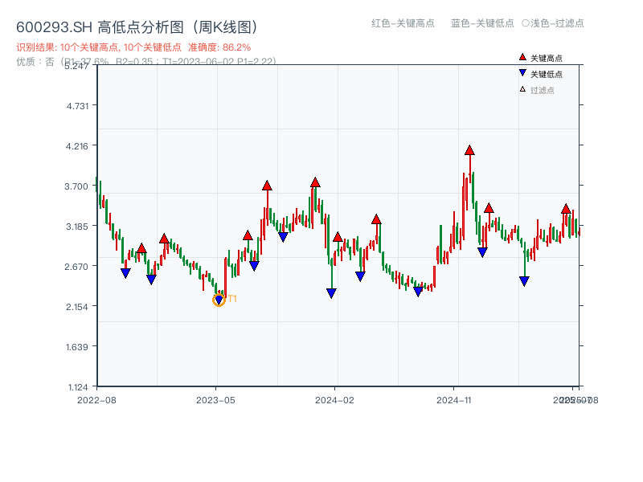Click the 识别结果 accuracy text link
The image size is (643, 482).
(133, 47)
